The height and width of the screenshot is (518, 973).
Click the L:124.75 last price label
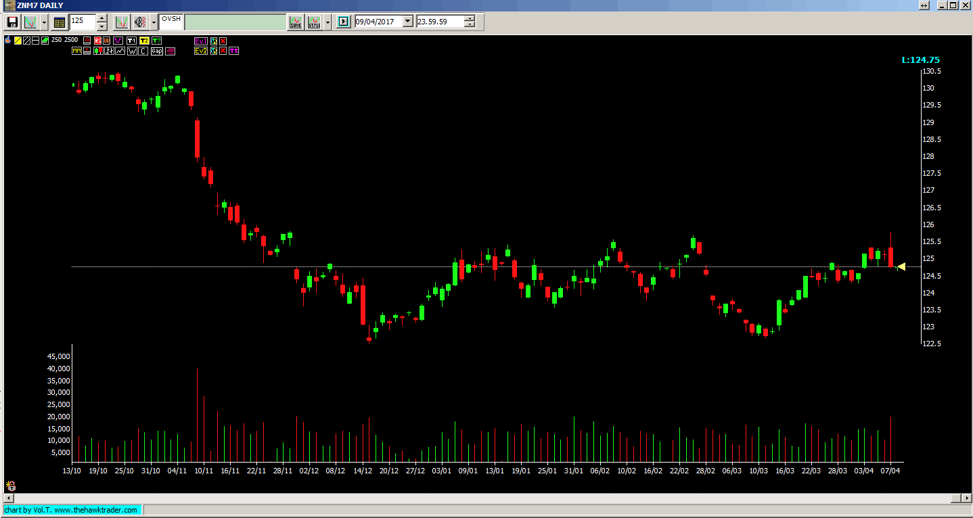click(x=921, y=60)
